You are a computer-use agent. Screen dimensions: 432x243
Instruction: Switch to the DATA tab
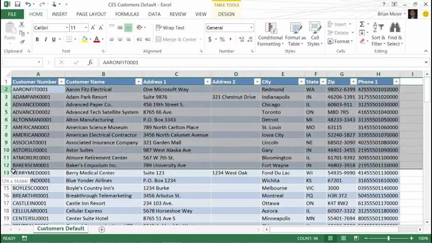(x=154, y=14)
